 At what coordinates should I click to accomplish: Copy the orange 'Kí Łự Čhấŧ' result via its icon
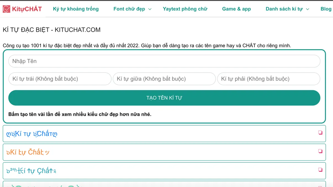pyautogui.click(x=320, y=151)
